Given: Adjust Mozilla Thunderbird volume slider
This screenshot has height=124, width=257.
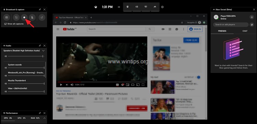Looking at the screenshot, I should (x=26, y=83).
